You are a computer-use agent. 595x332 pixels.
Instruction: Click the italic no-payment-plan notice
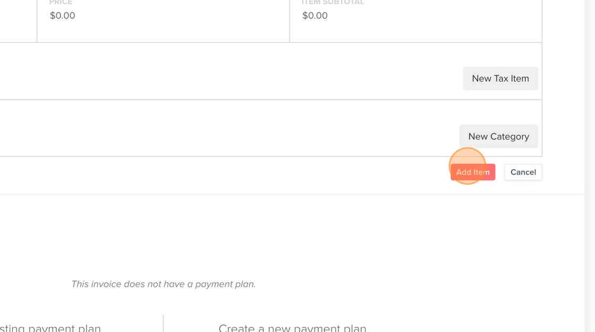pos(164,284)
